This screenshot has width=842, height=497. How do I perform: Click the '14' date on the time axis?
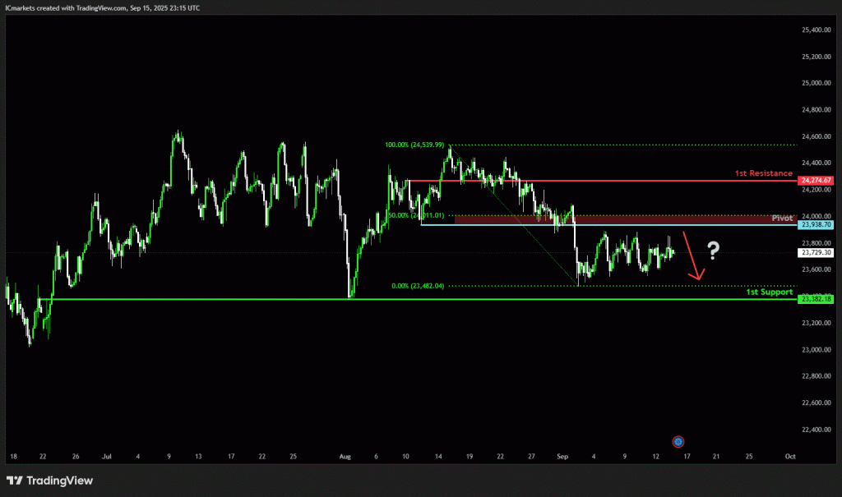(x=438, y=456)
